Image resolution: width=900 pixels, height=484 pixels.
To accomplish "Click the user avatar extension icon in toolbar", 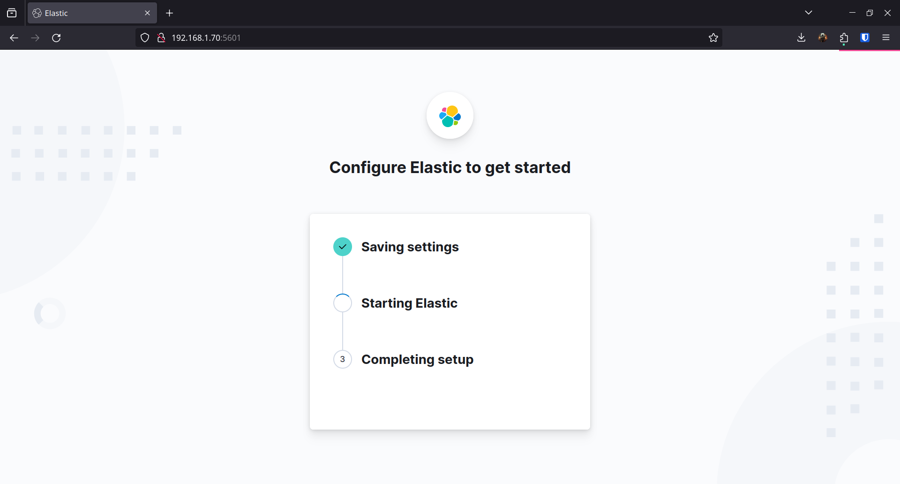I will [x=823, y=38].
